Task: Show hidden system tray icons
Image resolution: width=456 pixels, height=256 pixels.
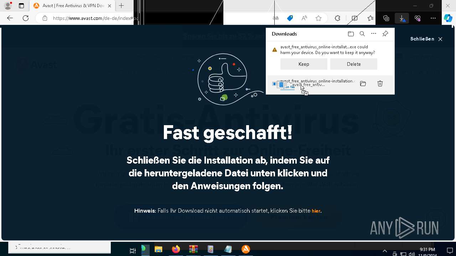Action: (x=385, y=251)
